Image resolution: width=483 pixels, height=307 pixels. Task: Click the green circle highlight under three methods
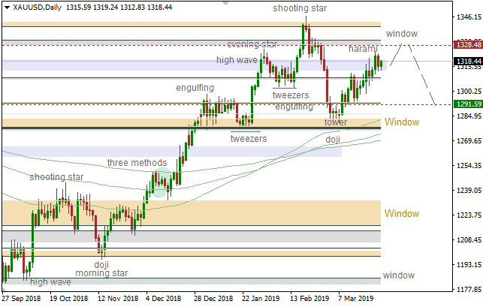tap(158, 182)
